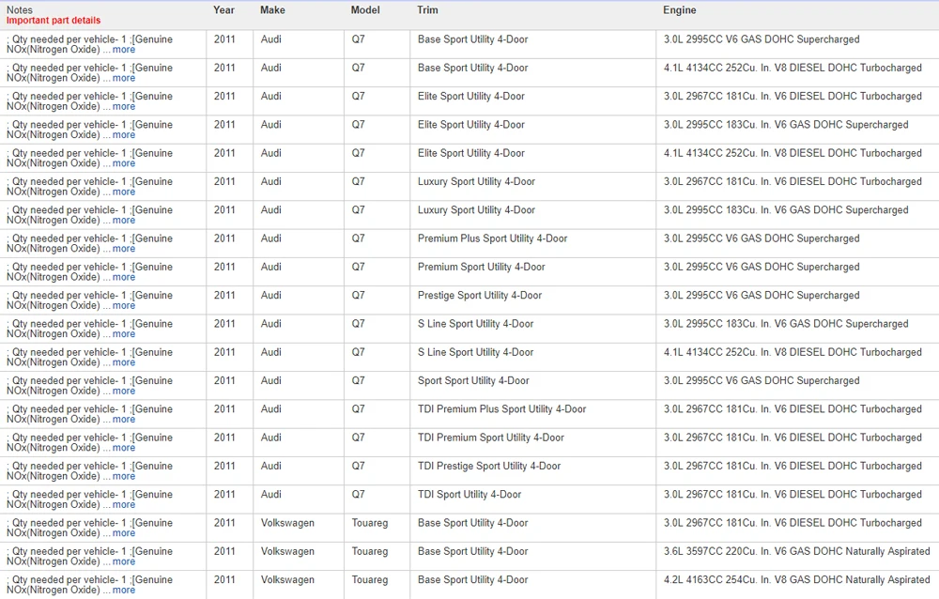The image size is (939, 599).
Task: Expand notes via 'more' in Elite 3.0L 2967CC diesel row
Action: point(123,107)
